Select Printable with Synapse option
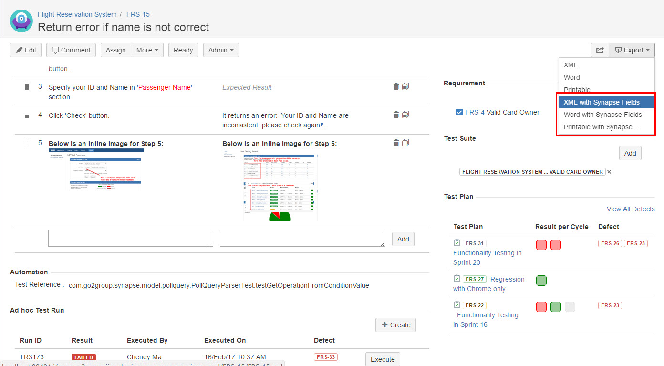Image resolution: width=664 pixels, height=366 pixels. [606, 127]
